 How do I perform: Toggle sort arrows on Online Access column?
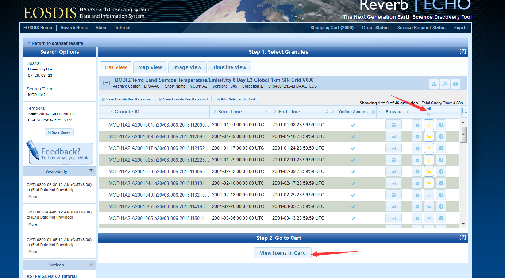373,112
